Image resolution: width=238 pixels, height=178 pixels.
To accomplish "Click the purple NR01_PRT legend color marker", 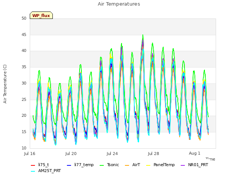I will click(183, 165).
